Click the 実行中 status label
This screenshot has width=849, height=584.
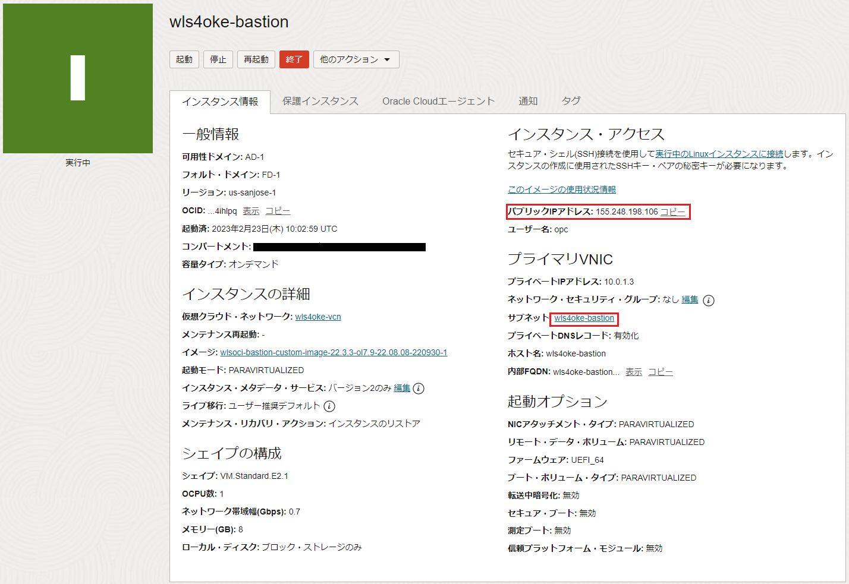coord(78,163)
